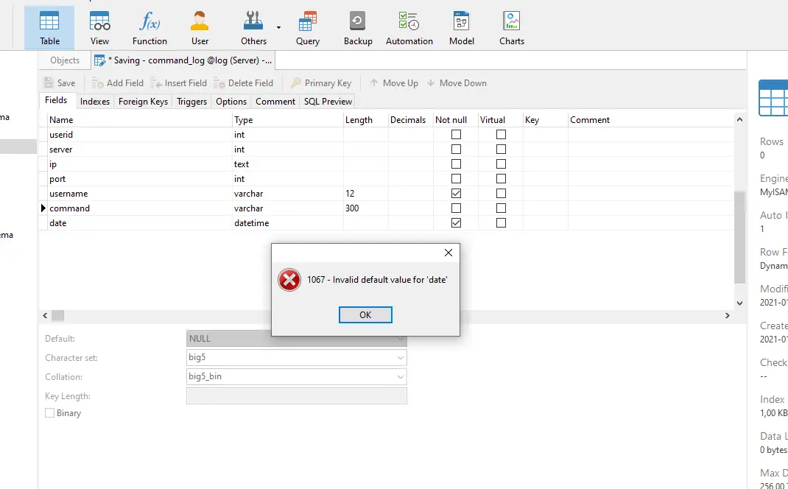Open the Others toolbar dropdown arrow
Screen dimensions: 788x489
coord(278,27)
